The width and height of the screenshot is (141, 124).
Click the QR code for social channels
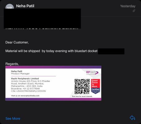click(x=82, y=86)
